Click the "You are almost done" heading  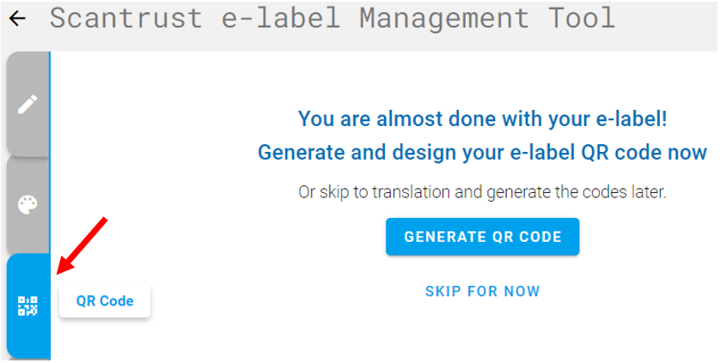click(482, 119)
